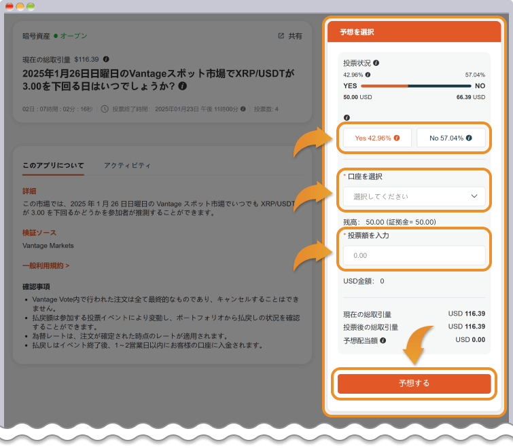
Task: Click info icon beside 42.96% percentage
Action: click(x=368, y=75)
